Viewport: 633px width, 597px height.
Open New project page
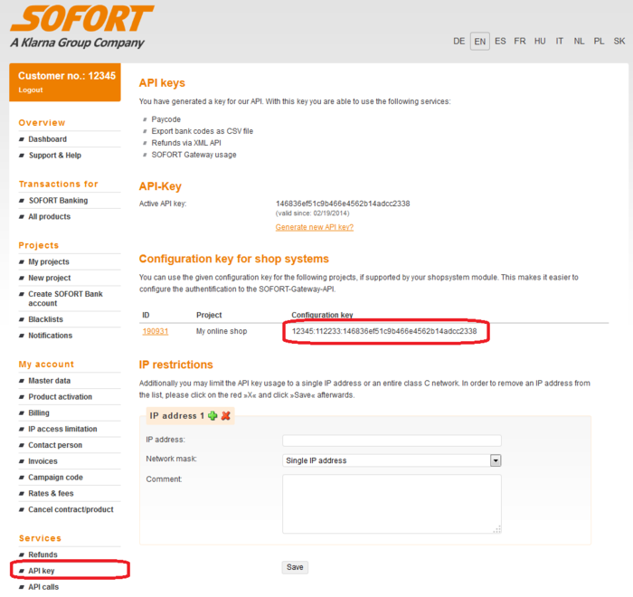[x=49, y=278]
